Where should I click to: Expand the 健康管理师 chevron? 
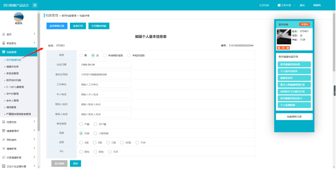point(35,131)
